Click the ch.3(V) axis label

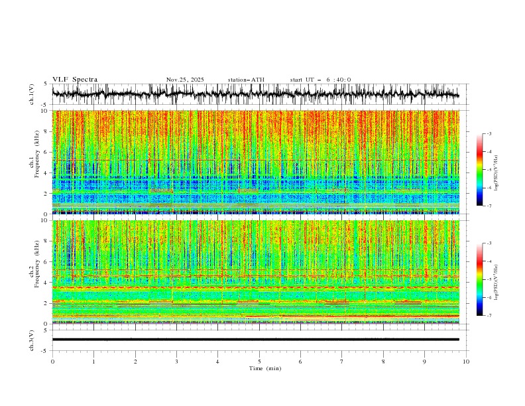(x=32, y=340)
